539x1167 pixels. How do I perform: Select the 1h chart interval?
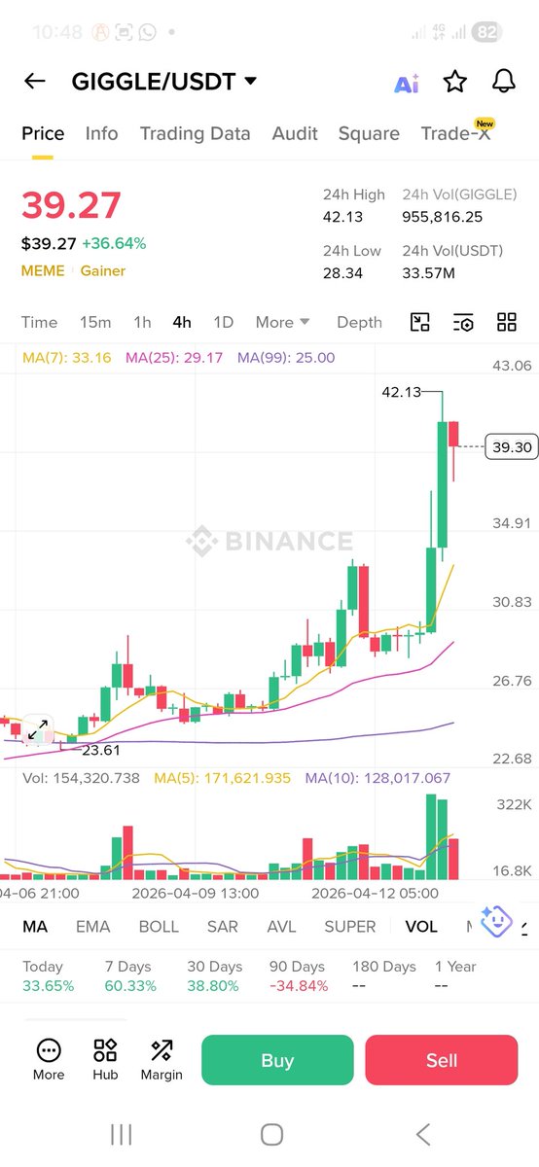(x=142, y=322)
